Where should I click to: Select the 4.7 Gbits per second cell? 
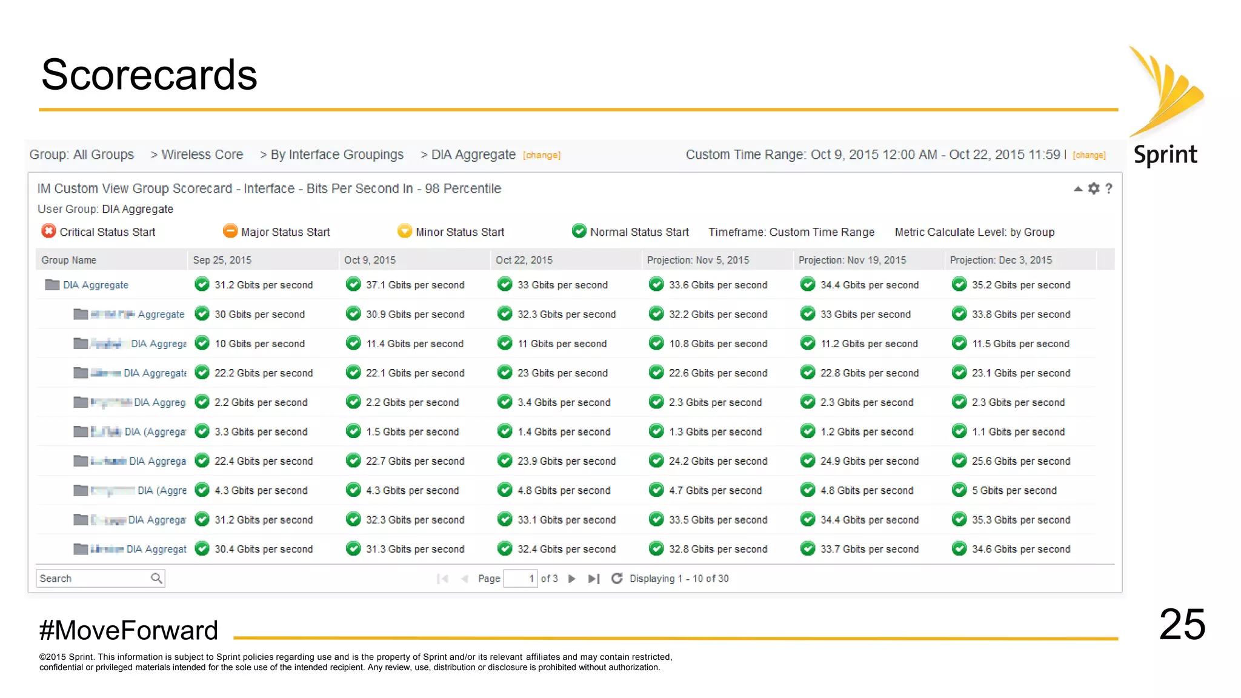[715, 491]
